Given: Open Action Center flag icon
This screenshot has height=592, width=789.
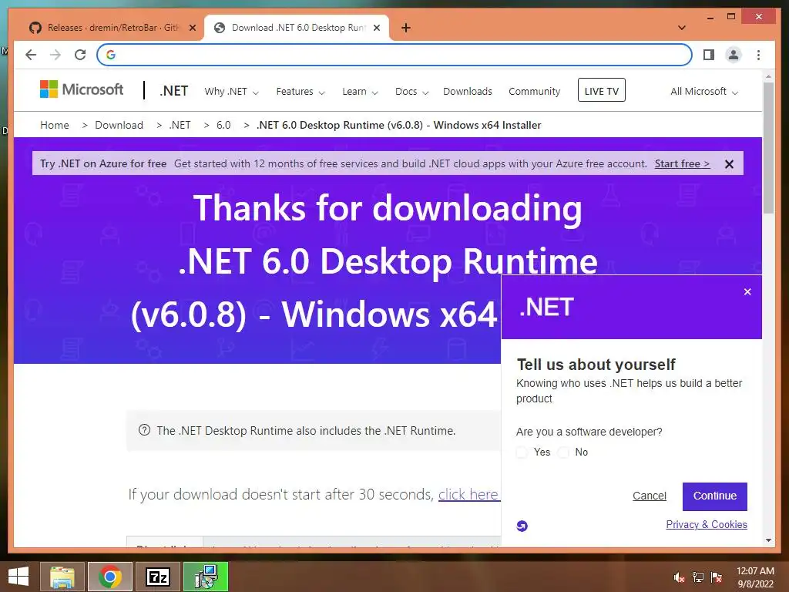Looking at the screenshot, I should pos(717,577).
